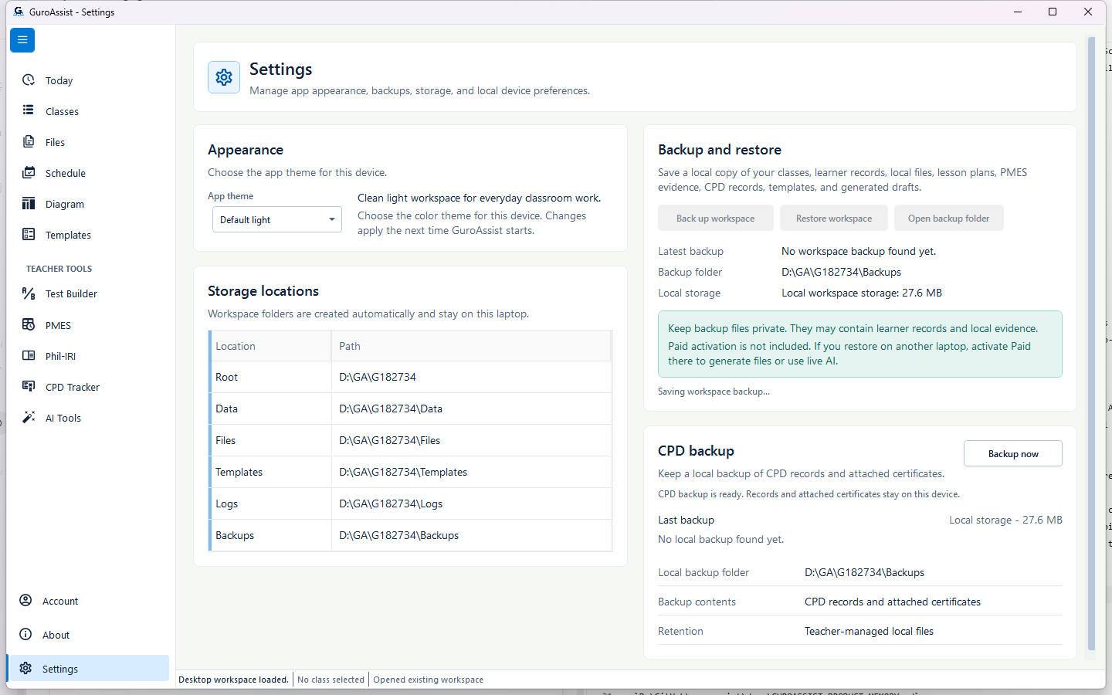1112x695 pixels.
Task: Select the Root location cell
Action: click(271, 377)
